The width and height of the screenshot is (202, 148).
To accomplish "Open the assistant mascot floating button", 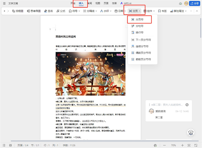I will point(191,133).
